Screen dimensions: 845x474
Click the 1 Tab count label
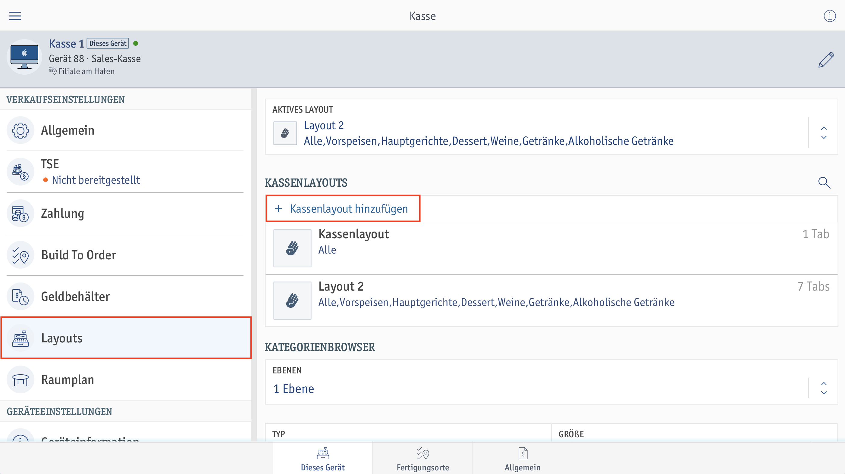[816, 234]
